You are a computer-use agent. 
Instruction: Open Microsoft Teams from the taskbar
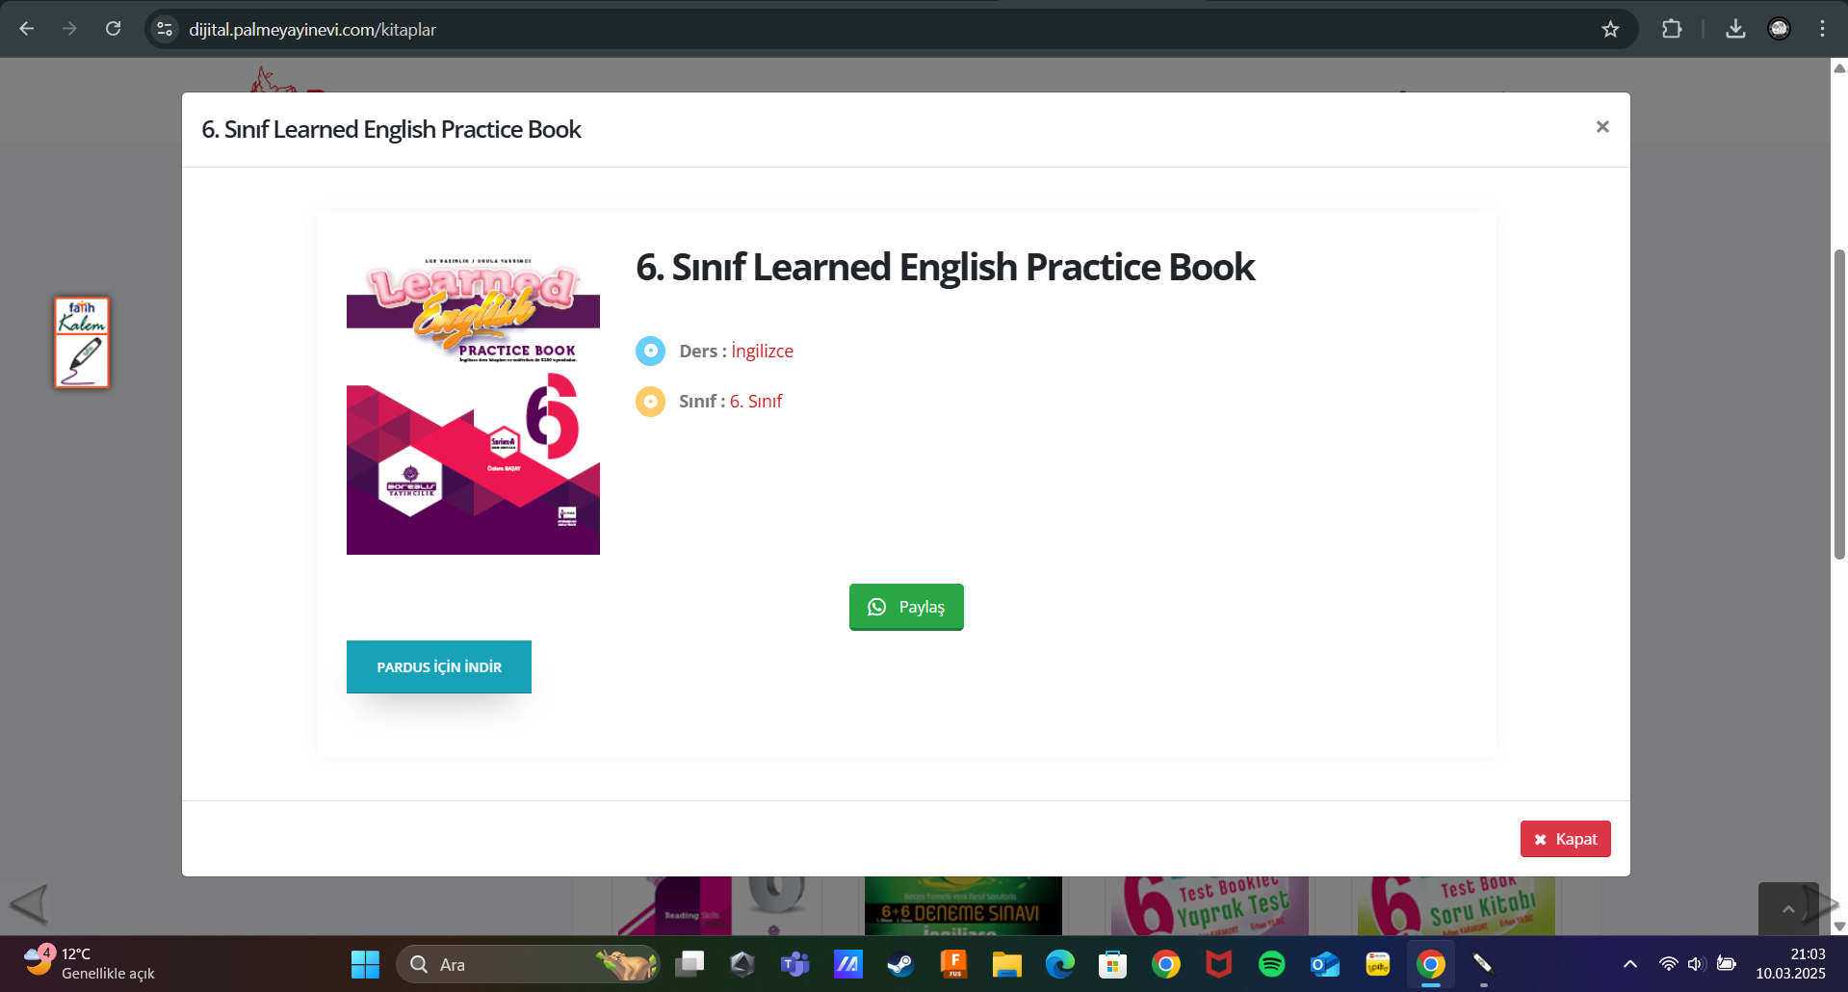click(794, 964)
